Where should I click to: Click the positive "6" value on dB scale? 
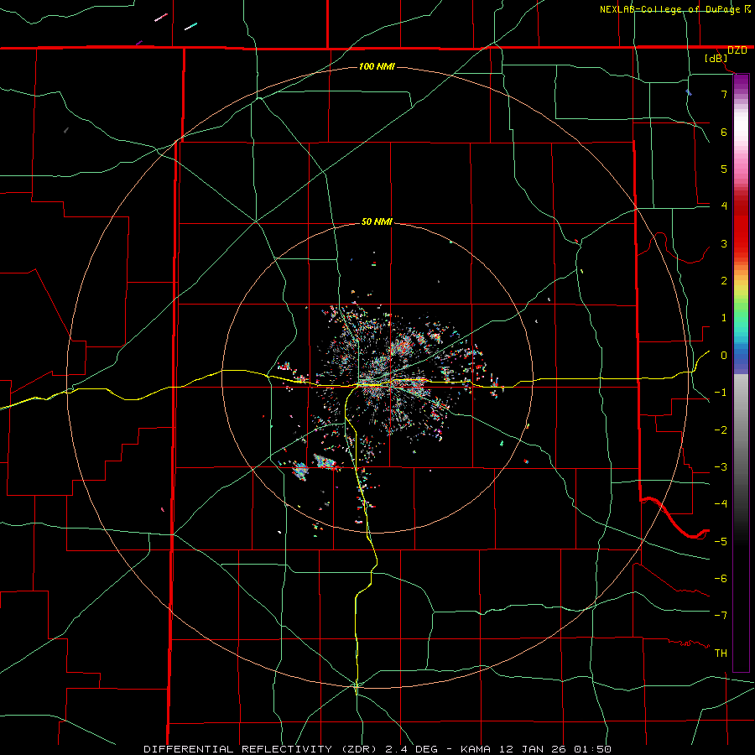click(724, 132)
